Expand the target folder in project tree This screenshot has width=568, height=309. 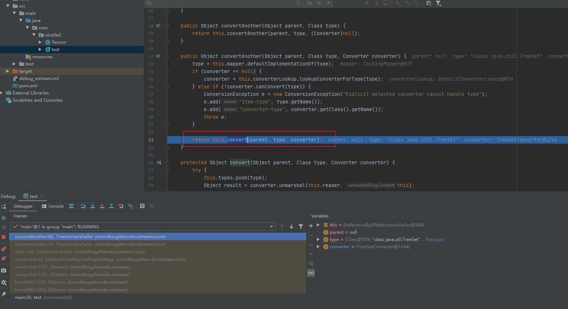click(x=7, y=71)
